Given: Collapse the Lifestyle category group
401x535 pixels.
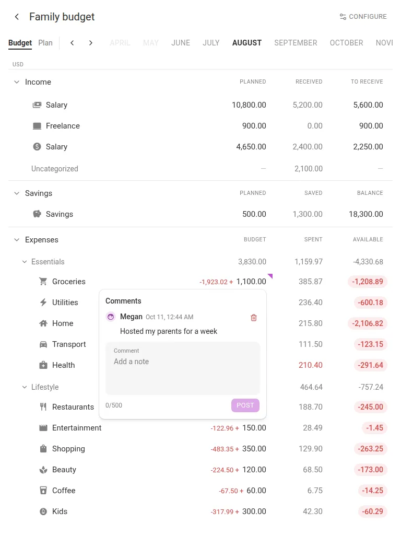Looking at the screenshot, I should (x=25, y=387).
